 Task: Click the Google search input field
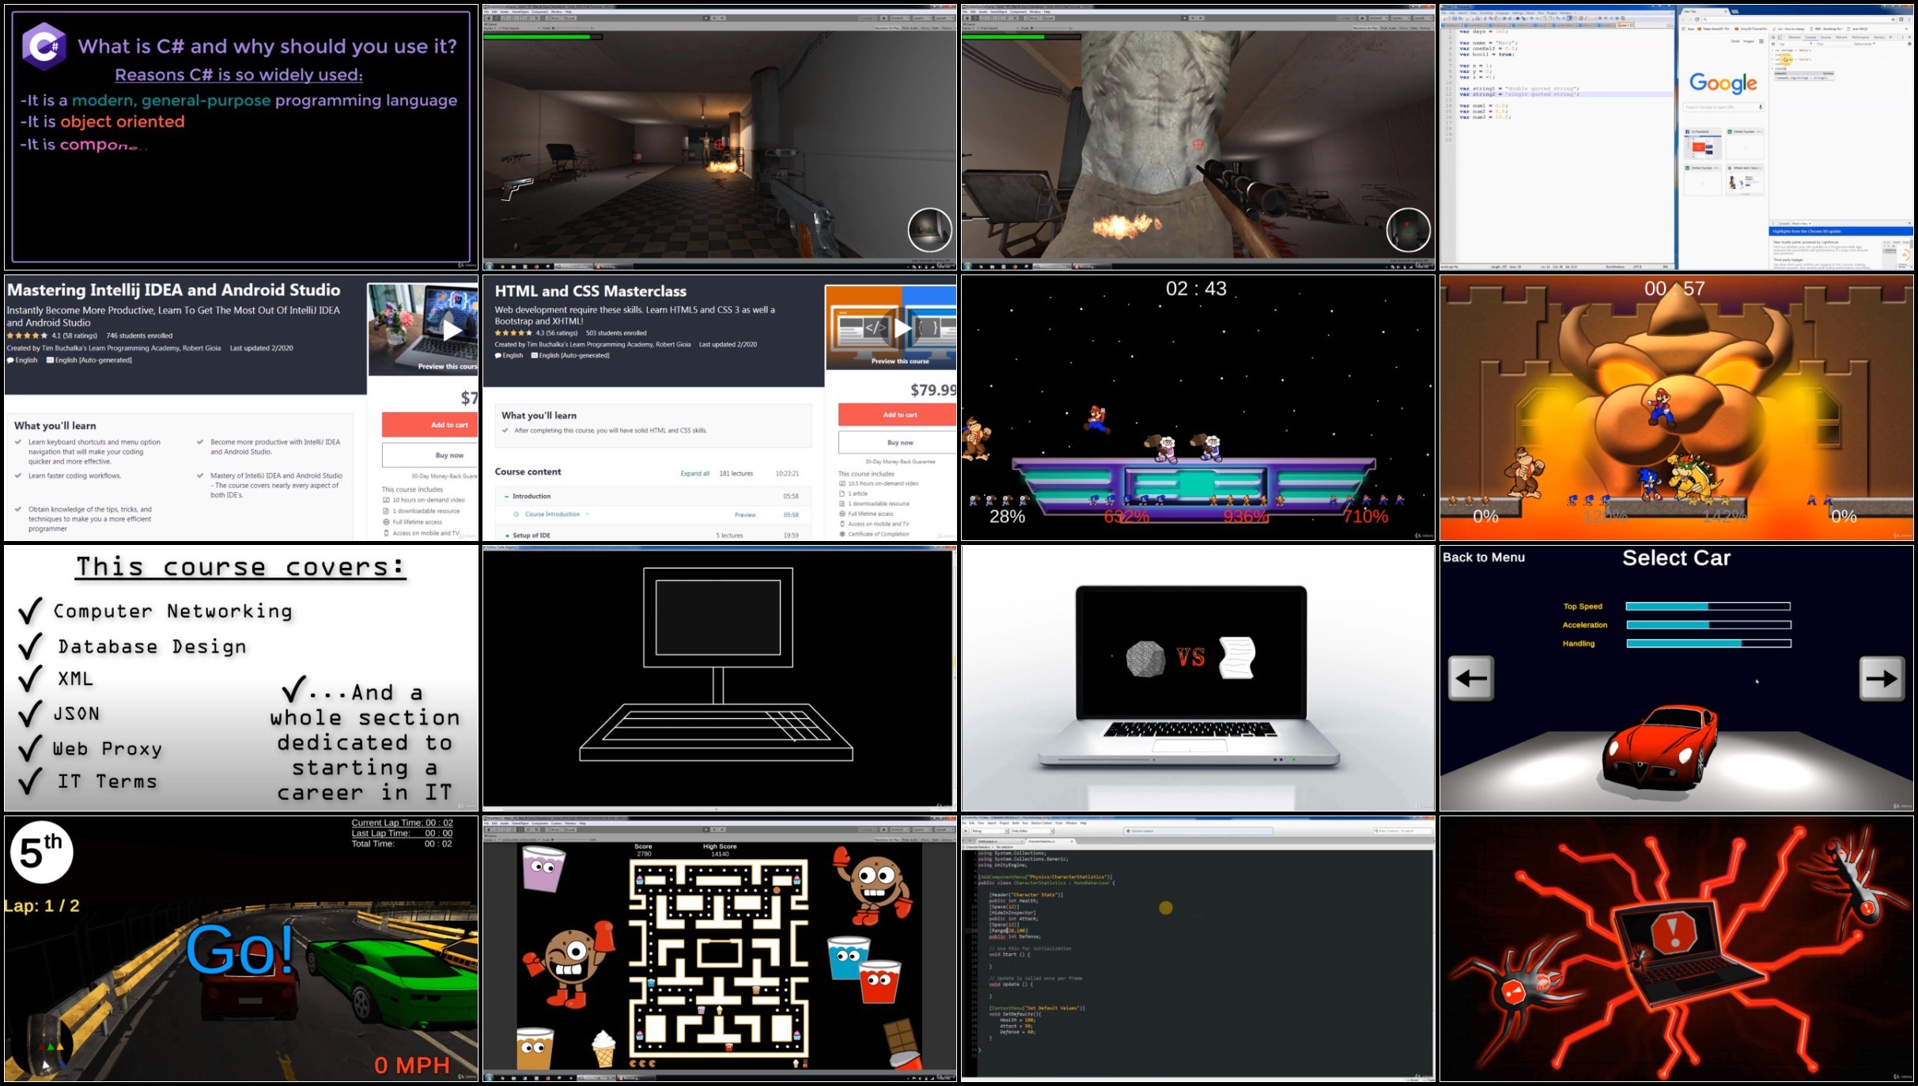coord(1724,107)
